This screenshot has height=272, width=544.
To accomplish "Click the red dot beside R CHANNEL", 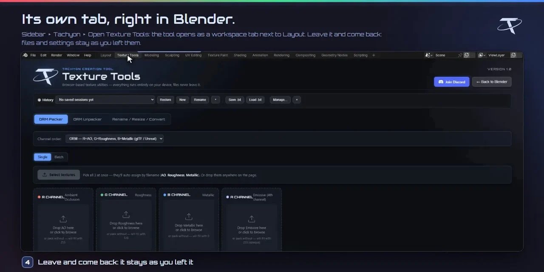I will pos(39,197).
